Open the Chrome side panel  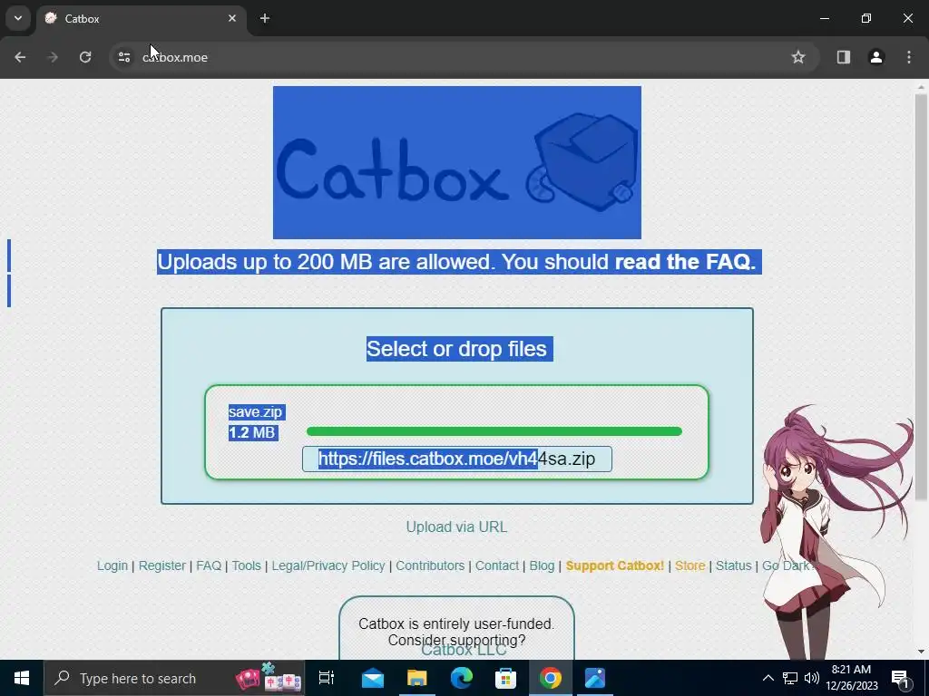click(x=844, y=57)
